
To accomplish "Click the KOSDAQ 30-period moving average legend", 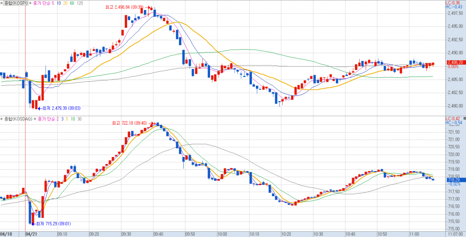I will click(x=79, y=119).
